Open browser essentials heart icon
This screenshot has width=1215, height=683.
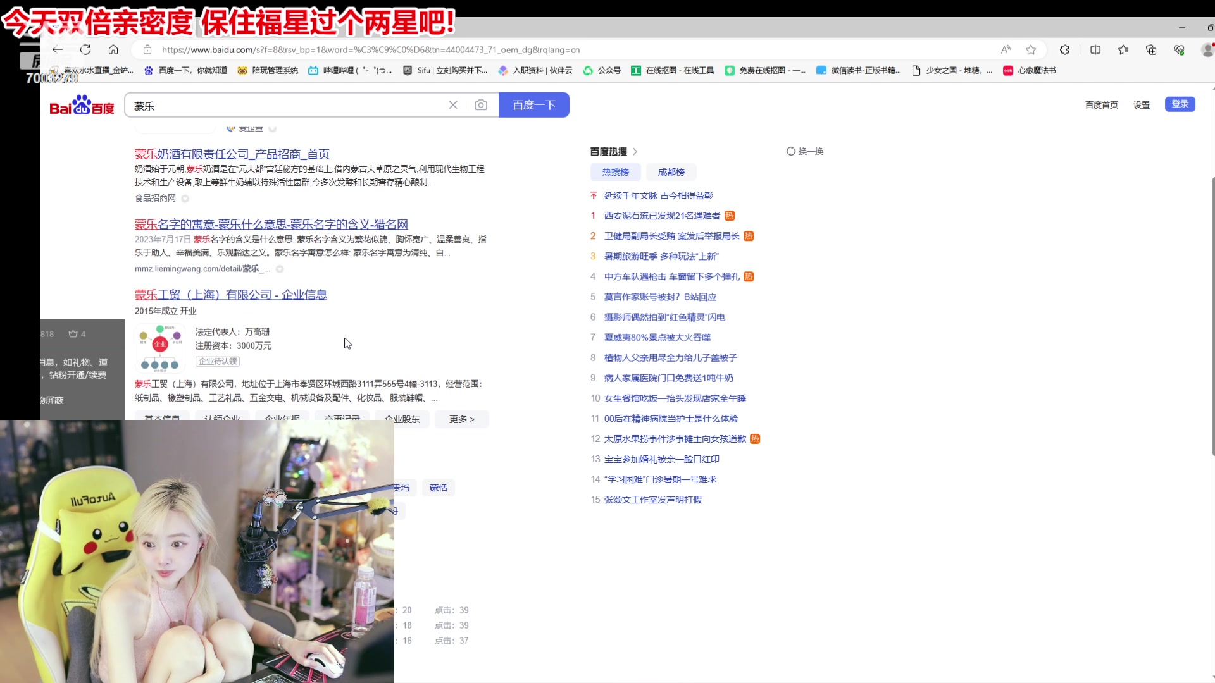coord(1179,49)
